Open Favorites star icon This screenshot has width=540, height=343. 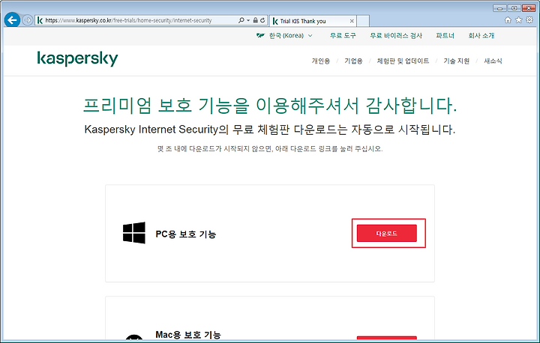519,20
